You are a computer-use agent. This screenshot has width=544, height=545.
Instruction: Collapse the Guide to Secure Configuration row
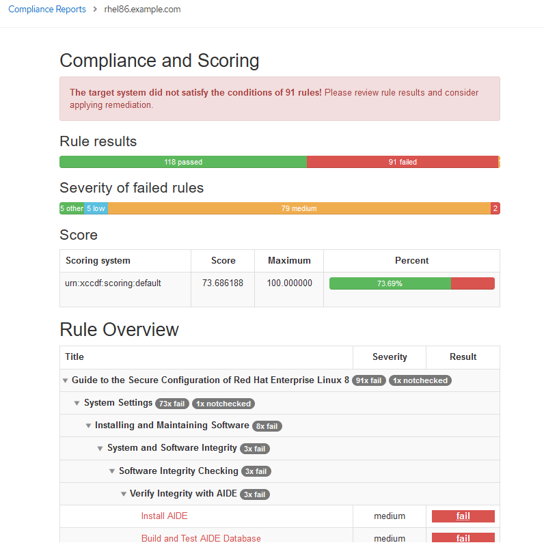66,381
